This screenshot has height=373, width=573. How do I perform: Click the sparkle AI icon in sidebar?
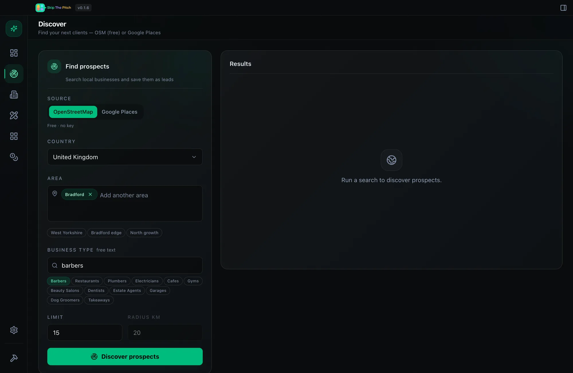tap(14, 29)
